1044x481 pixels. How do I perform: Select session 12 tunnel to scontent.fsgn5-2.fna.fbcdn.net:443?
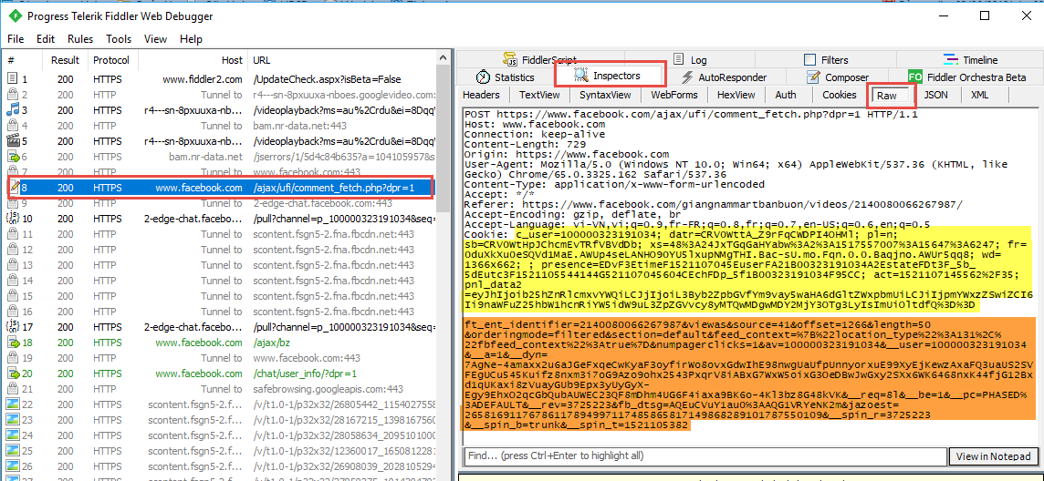coord(219,250)
